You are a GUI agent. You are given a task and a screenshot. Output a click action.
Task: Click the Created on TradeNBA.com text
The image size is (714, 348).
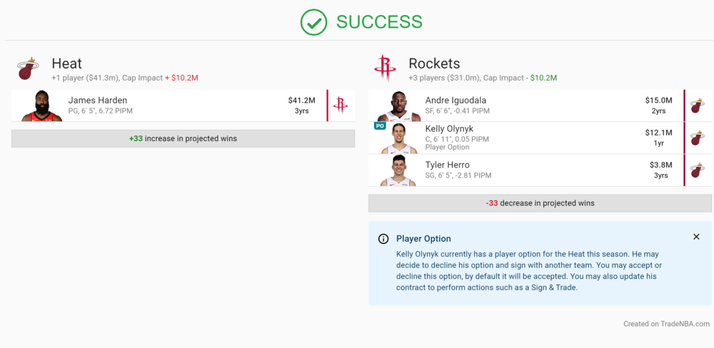[666, 324]
